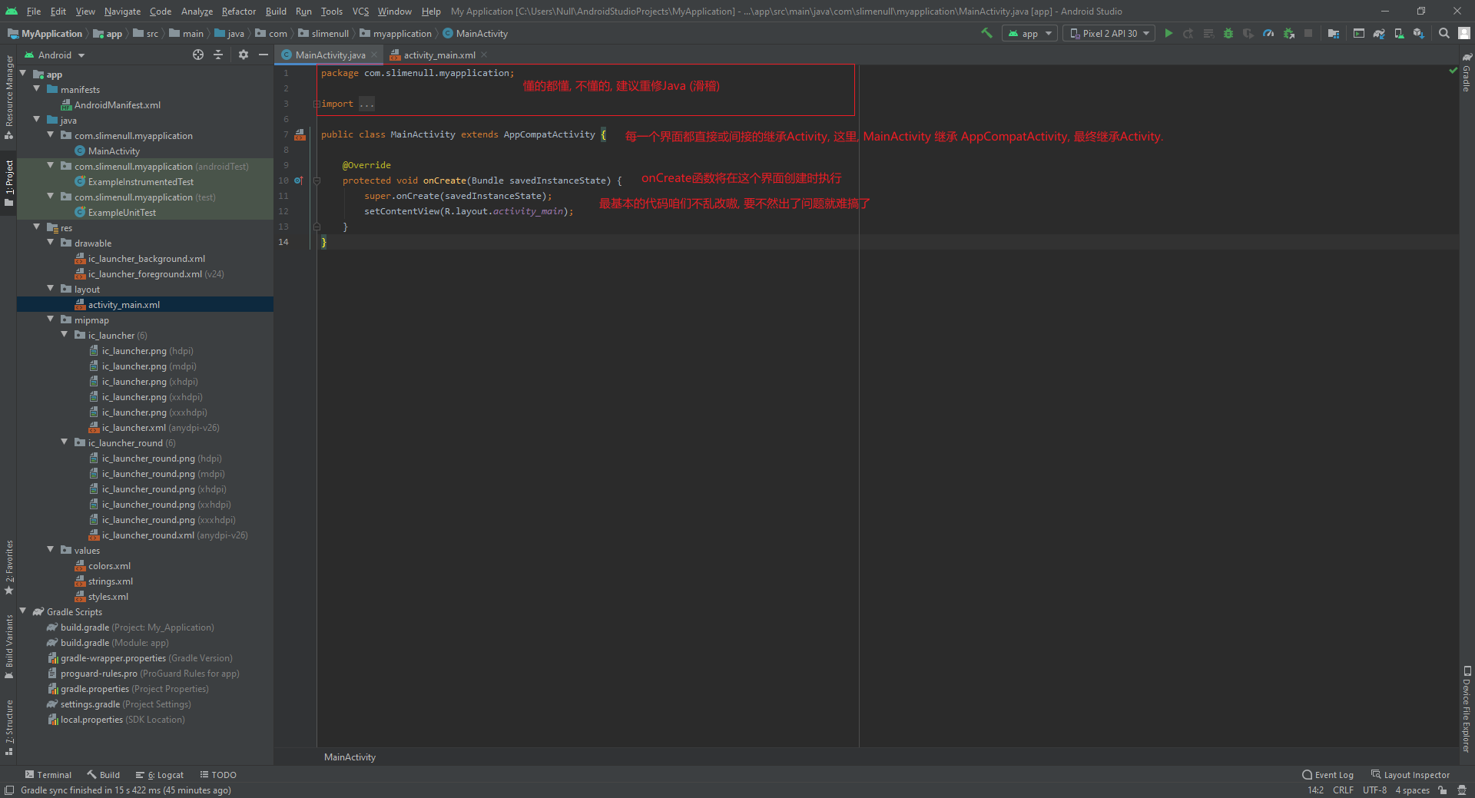Select MainActivity.java editor tab
This screenshot has height=798, width=1475.
point(330,55)
